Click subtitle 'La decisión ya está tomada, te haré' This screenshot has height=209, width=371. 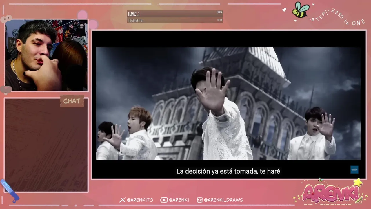228,171
